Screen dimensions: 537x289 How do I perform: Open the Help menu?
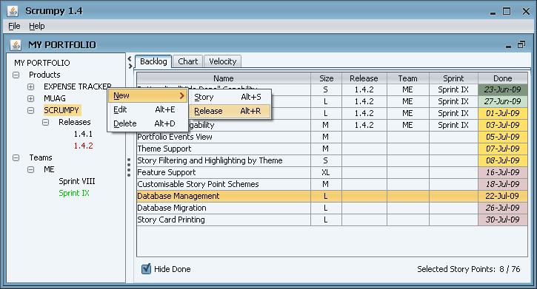36,26
